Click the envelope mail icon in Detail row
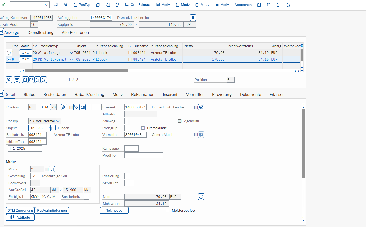366x227 pixels. 83,107
